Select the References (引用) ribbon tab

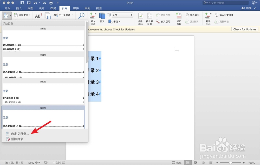pyautogui.click(x=64, y=8)
